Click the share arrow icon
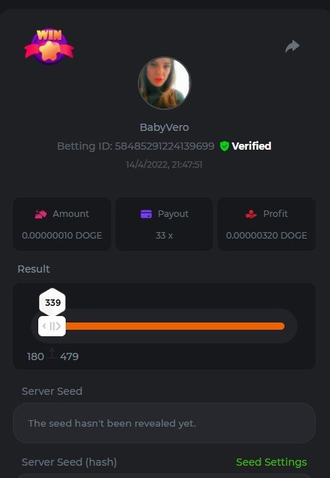 [292, 46]
